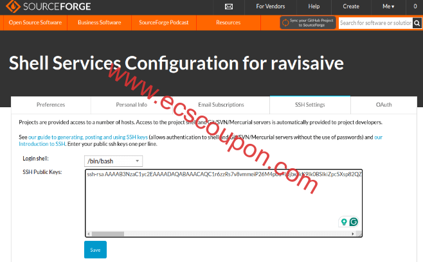Click the green lightbulb icon in the SSH key box

[x=344, y=222]
